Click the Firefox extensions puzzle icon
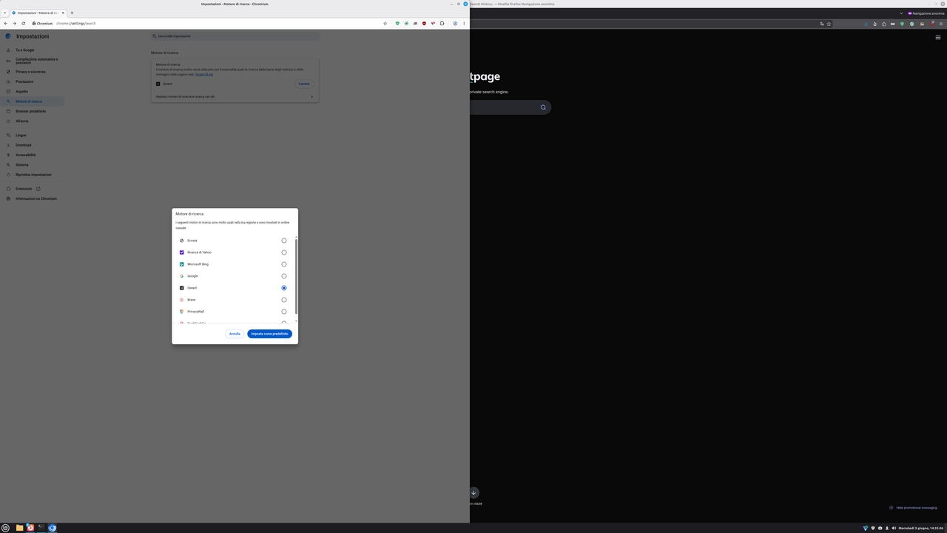The height and width of the screenshot is (533, 947). pyautogui.click(x=883, y=24)
